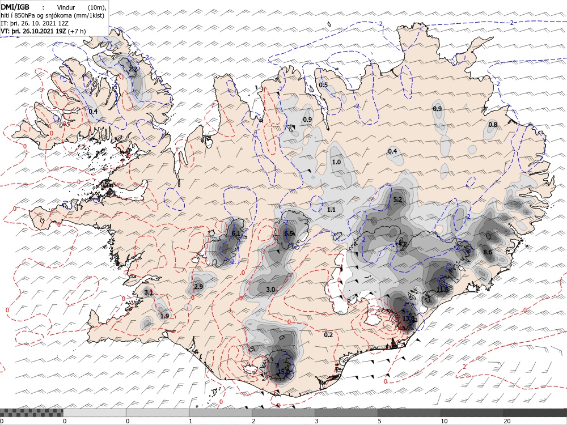Click legend swatch between 10 and 20
This screenshot has width=567, height=425.
coord(472,413)
